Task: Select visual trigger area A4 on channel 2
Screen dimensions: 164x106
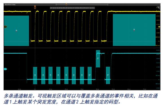Action: [43, 75]
